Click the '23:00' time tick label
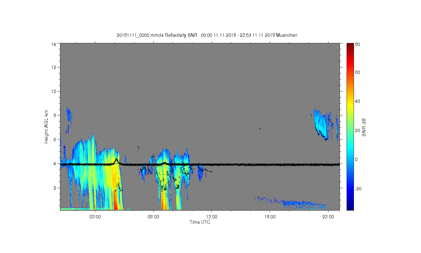421x253 pixels. 328,217
